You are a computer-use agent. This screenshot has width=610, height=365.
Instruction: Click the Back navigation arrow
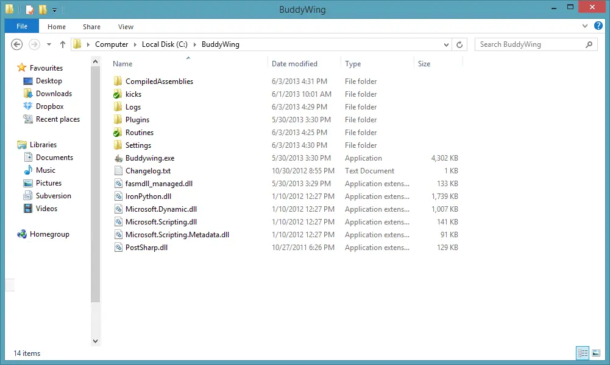(x=17, y=44)
